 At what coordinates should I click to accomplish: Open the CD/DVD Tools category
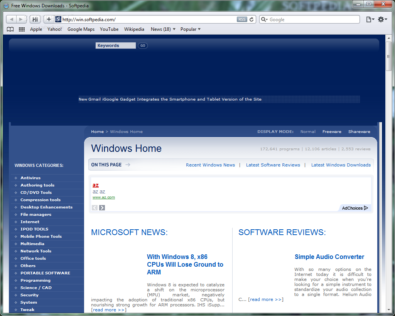tap(36, 192)
